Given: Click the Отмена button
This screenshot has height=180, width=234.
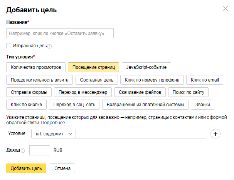Looking at the screenshot, I should point(62,168).
